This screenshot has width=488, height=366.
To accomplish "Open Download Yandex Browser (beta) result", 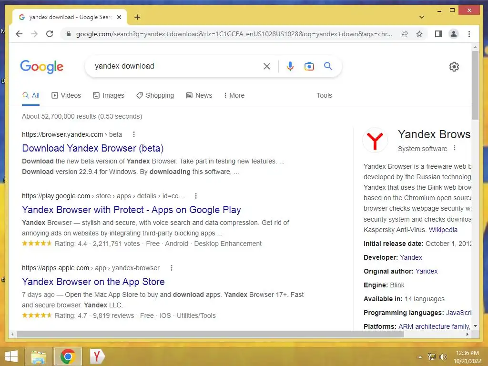I will point(93,148).
